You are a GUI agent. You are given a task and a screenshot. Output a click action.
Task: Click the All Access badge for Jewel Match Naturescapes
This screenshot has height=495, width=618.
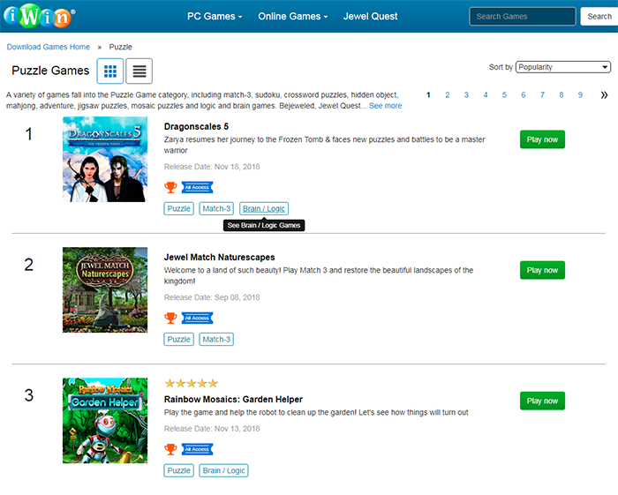coord(197,318)
